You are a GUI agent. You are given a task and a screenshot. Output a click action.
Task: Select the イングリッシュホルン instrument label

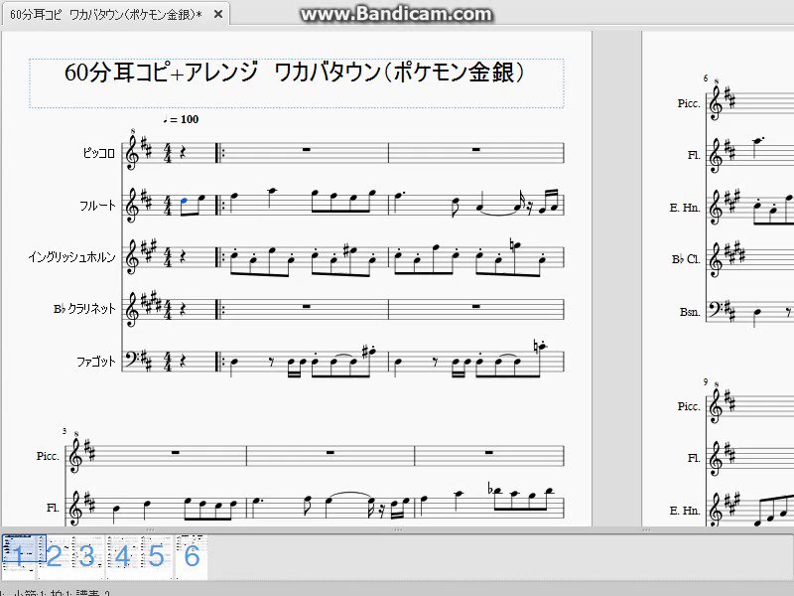71,257
